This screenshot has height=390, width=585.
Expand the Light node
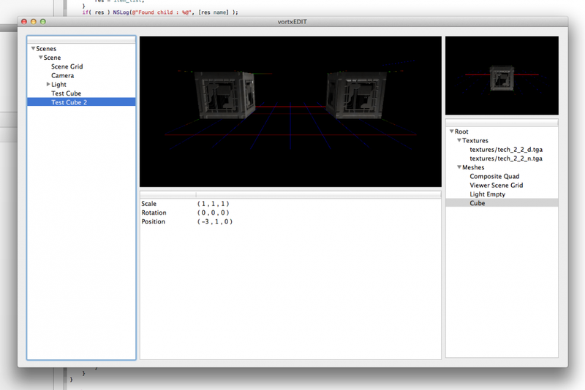(x=48, y=84)
